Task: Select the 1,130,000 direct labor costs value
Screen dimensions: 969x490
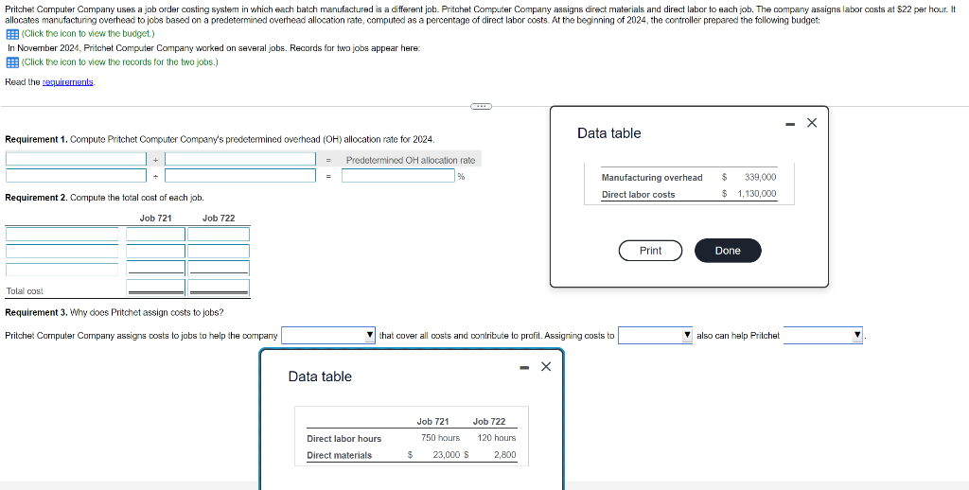Action: 756,194
